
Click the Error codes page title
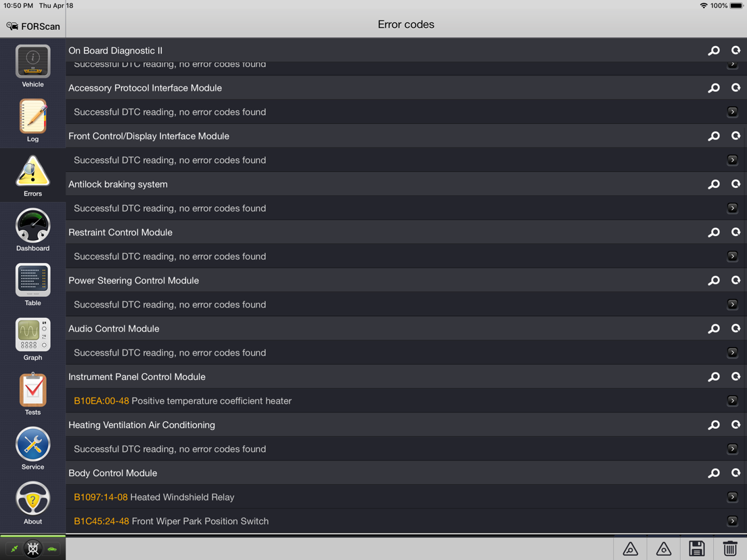[406, 24]
